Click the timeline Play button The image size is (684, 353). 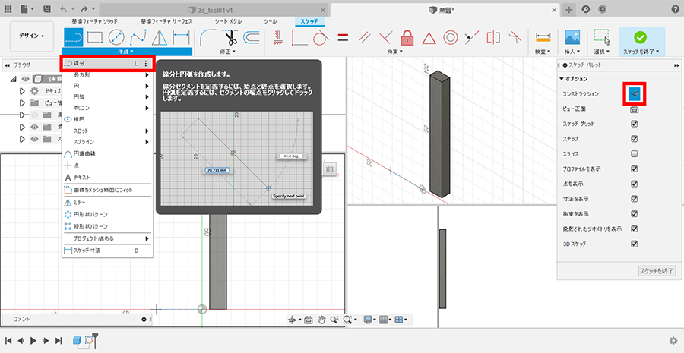[33, 340]
